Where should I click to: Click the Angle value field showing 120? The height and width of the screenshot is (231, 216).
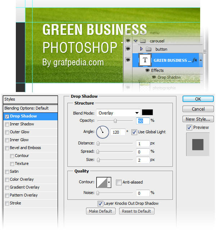tap(118, 132)
